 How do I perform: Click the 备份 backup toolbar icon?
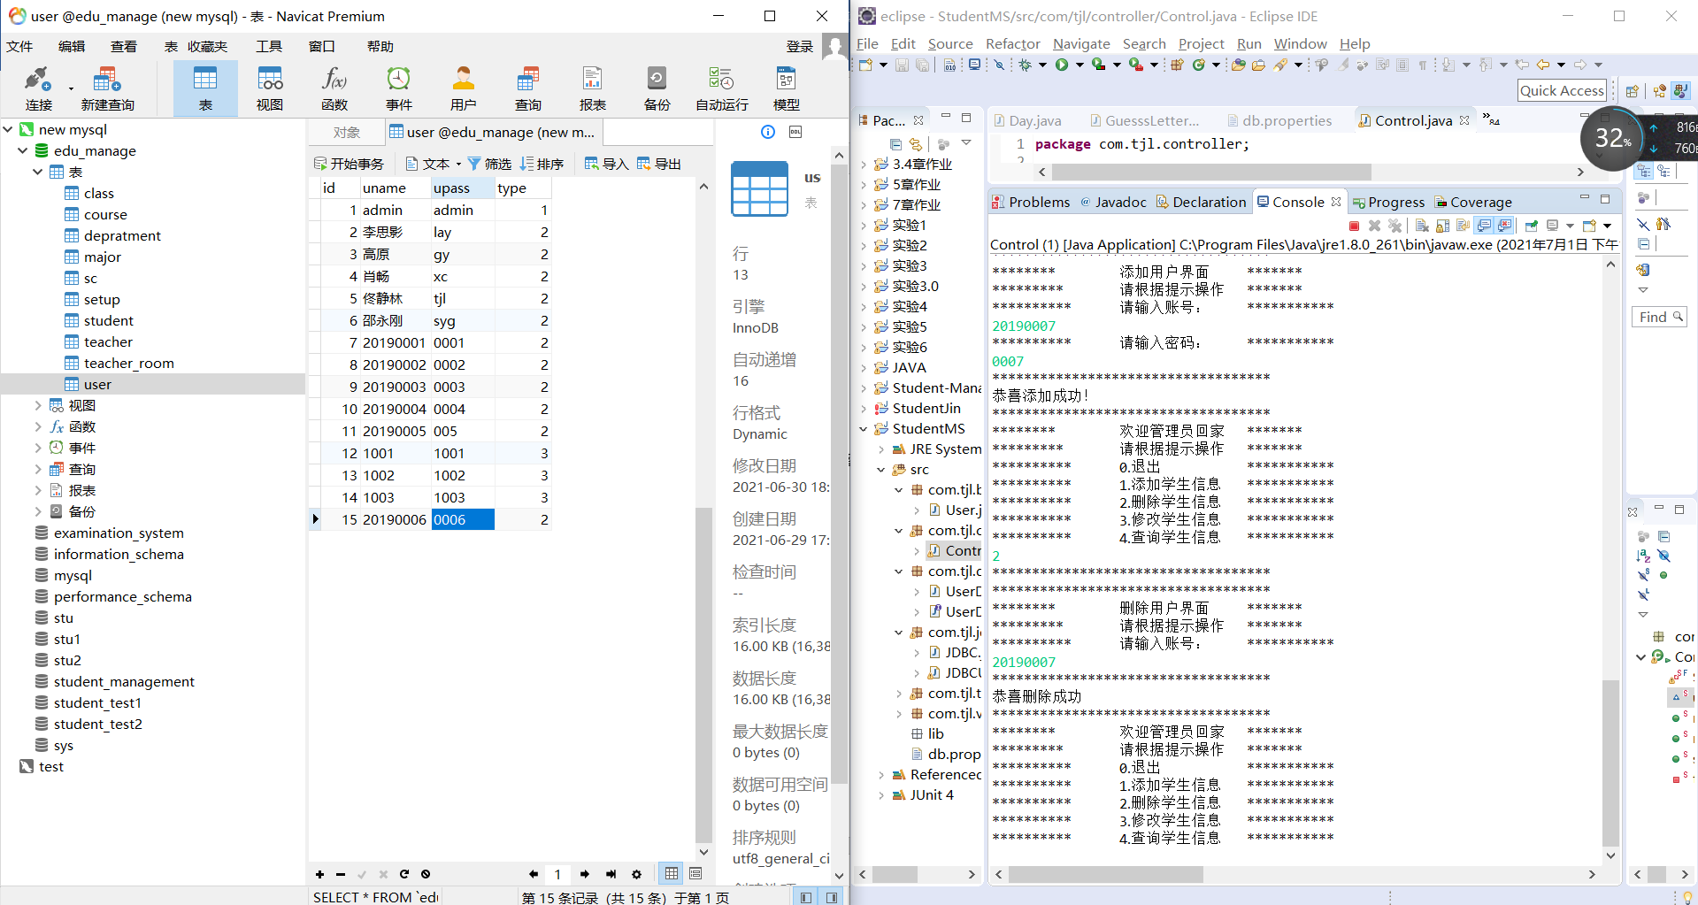click(657, 88)
